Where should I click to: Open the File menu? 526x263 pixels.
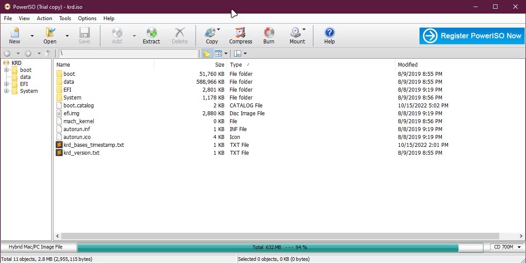[x=8, y=18]
